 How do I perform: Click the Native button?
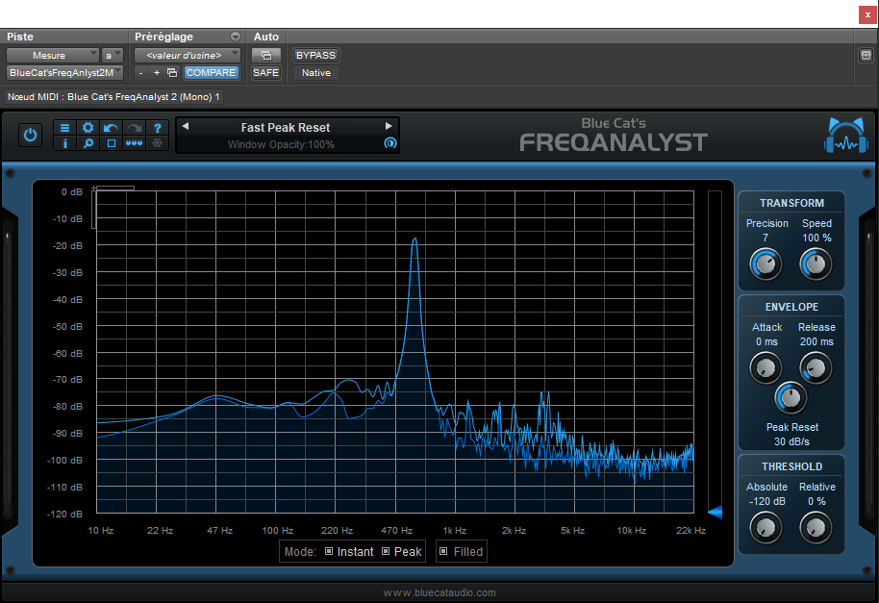tap(316, 73)
